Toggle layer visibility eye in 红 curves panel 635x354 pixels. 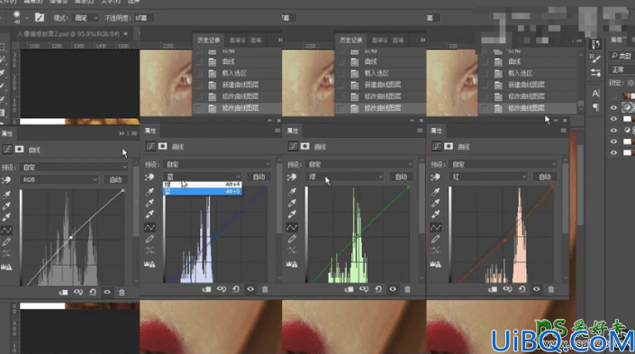coord(536,289)
